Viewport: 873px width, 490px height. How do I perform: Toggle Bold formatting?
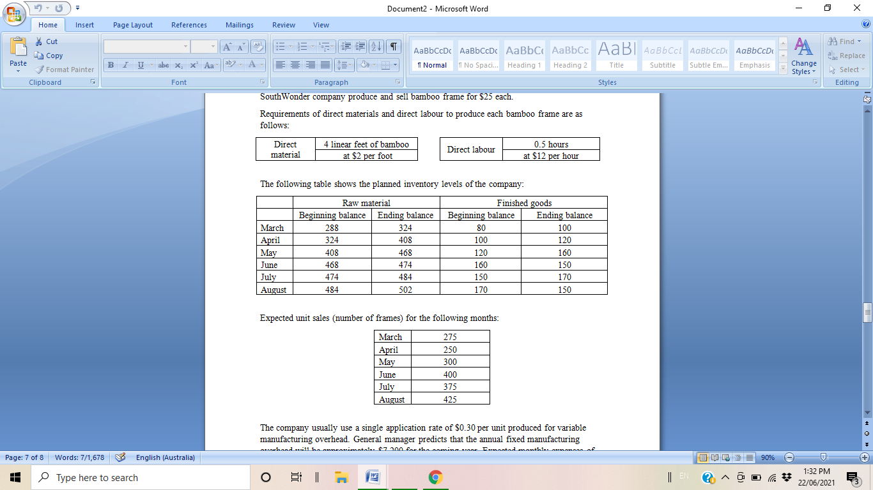point(109,65)
